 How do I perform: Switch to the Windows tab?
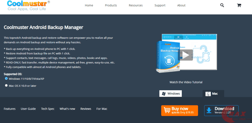(171, 93)
